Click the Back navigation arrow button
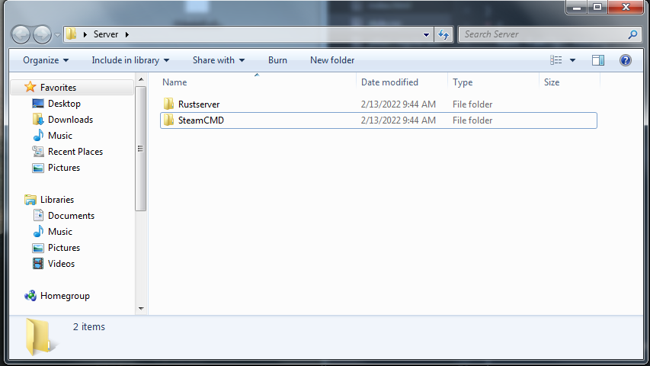Screen dimensions: 650x366 point(21,34)
